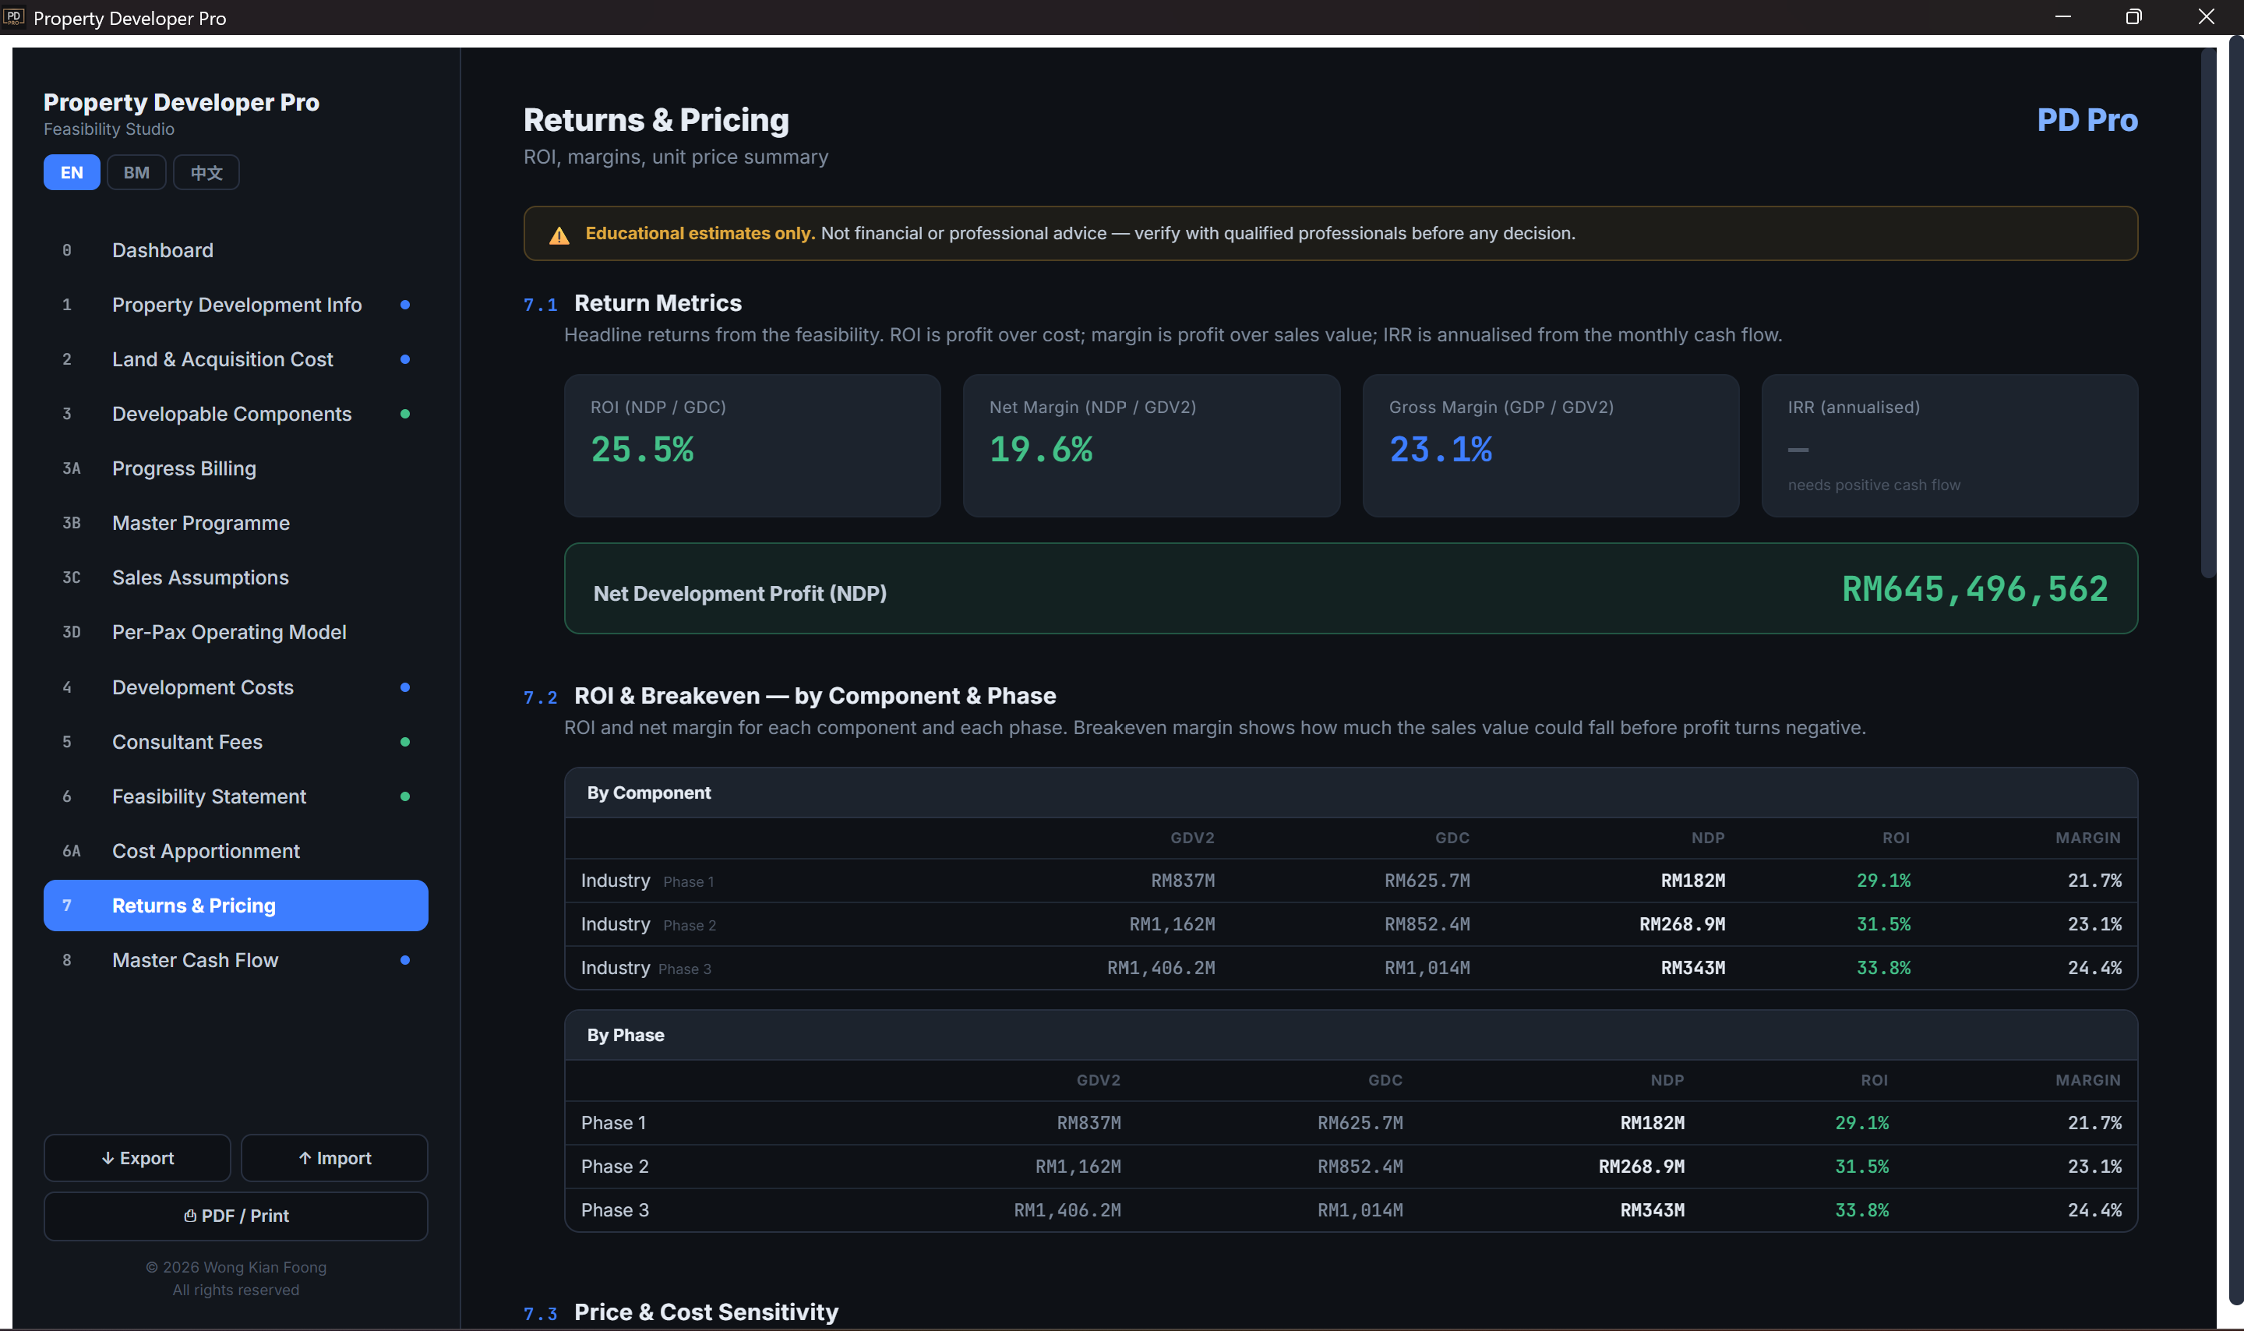Click Industry Phase 2 row label

(648, 925)
